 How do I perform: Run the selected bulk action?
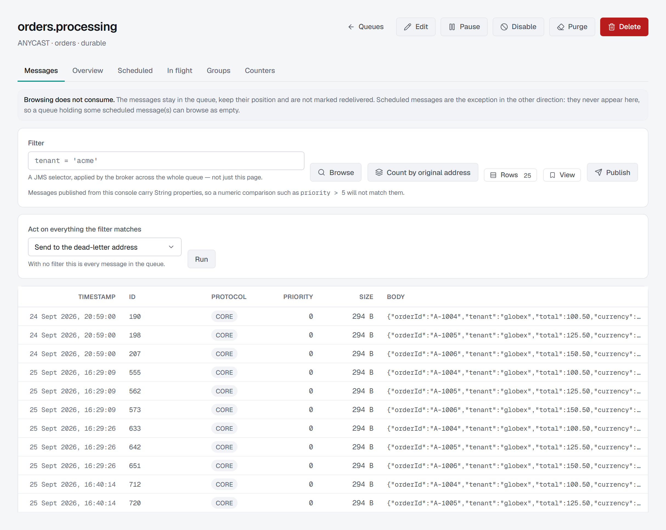(x=201, y=259)
